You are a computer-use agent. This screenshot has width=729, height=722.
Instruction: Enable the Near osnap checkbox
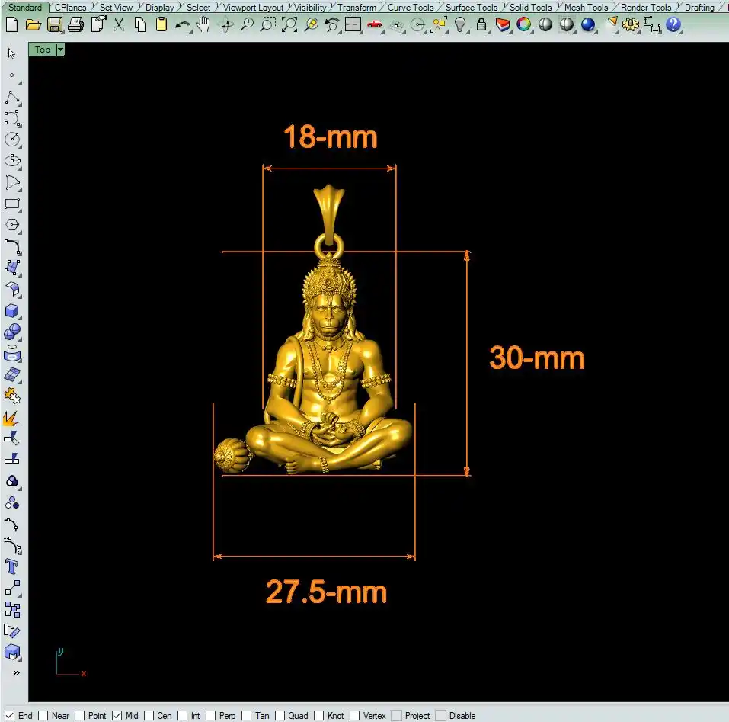tap(43, 716)
